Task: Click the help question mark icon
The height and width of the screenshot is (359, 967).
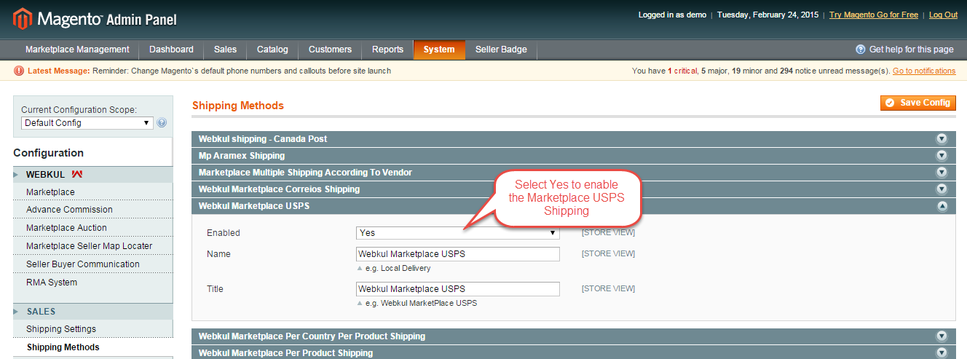Action: (x=861, y=50)
